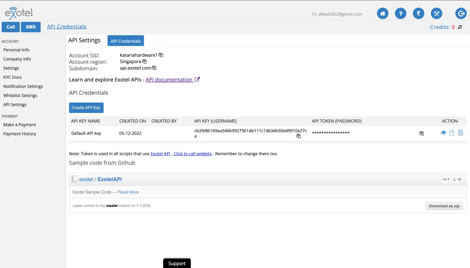Open the API Credentials breadcrumb link
470x268 pixels.
coord(67,26)
